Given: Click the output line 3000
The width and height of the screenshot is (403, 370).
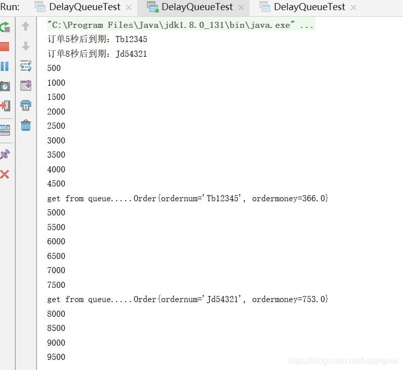Looking at the screenshot, I should click(x=56, y=140).
